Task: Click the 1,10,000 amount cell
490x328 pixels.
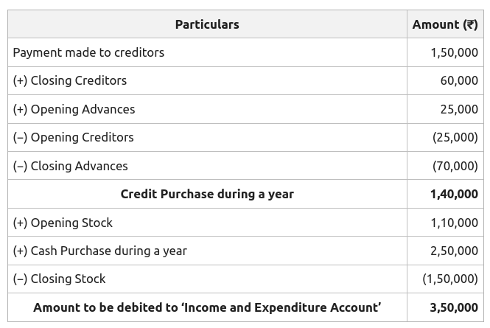Action: coord(454,223)
